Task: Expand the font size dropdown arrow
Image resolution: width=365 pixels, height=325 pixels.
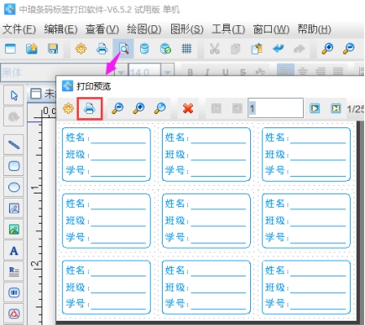Action: pyautogui.click(x=167, y=72)
